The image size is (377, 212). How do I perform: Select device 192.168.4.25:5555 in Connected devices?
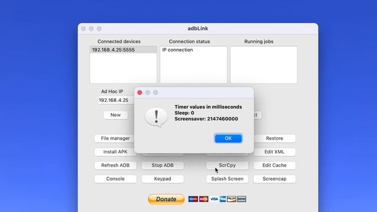(123, 49)
